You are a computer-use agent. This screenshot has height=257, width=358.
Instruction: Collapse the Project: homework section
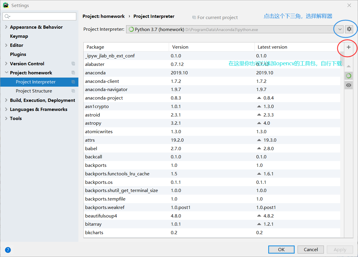pyautogui.click(x=6, y=73)
